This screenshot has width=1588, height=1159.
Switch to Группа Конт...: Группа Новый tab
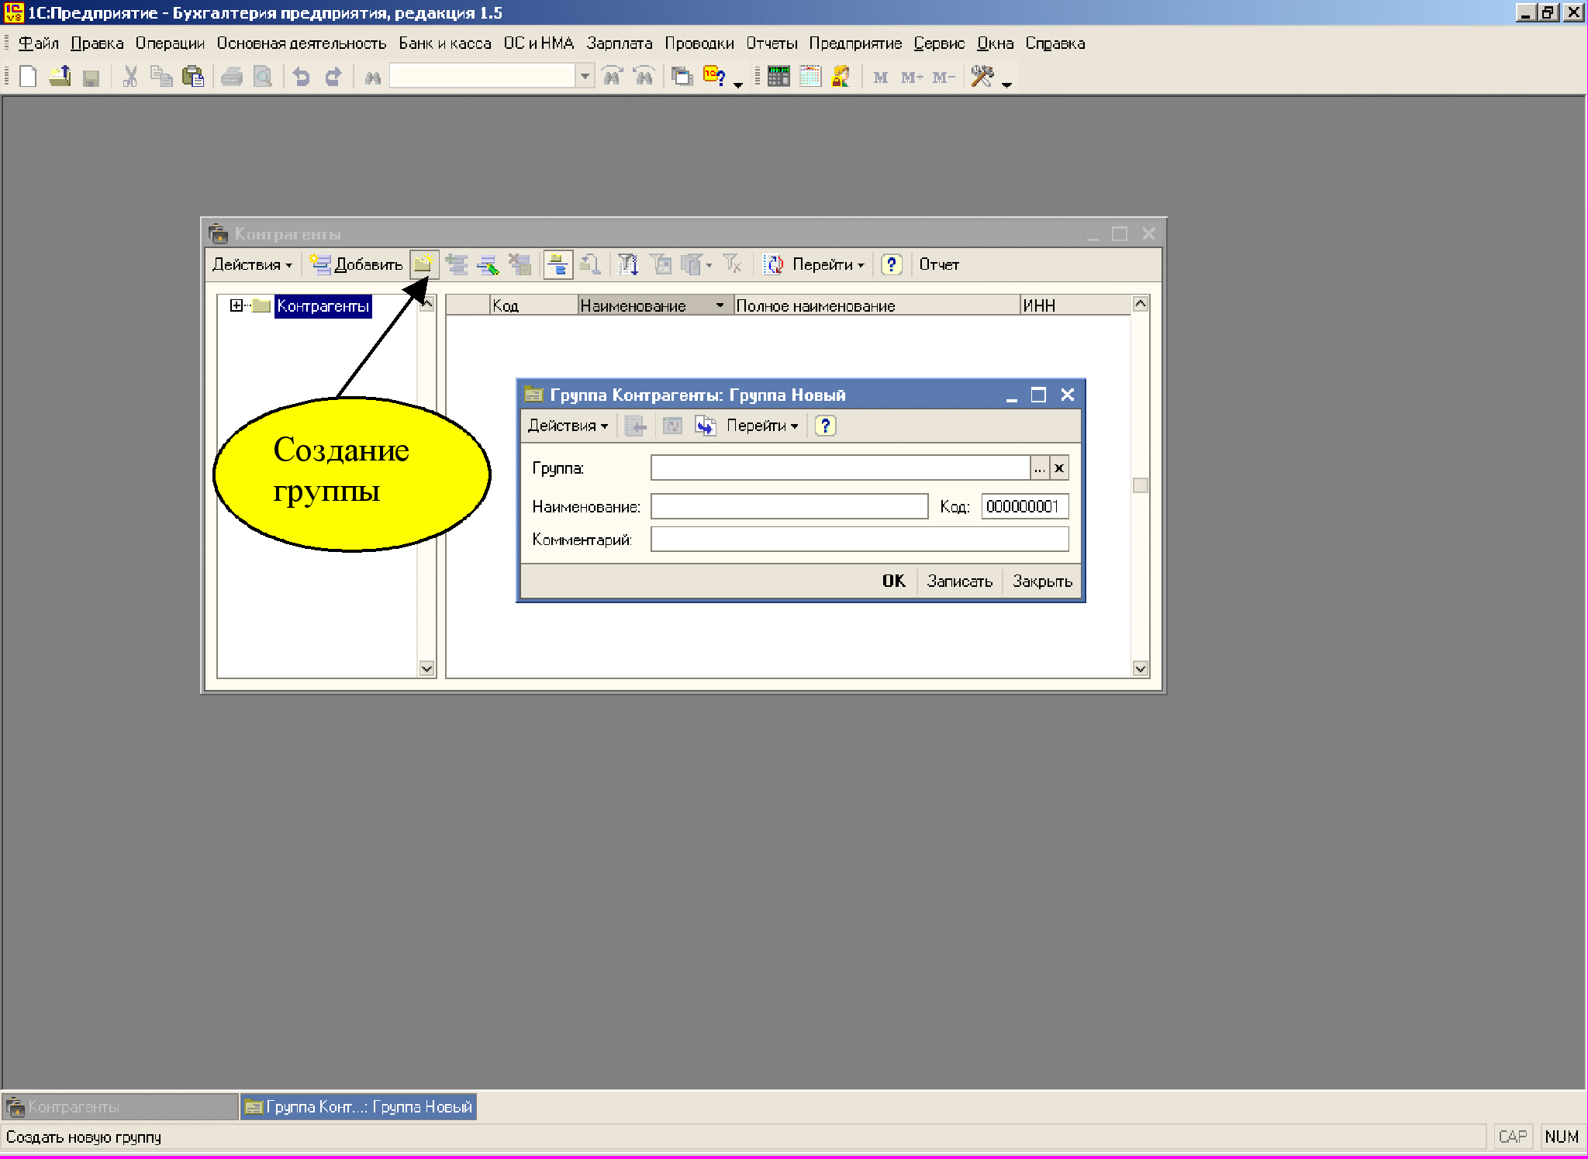(x=358, y=1107)
